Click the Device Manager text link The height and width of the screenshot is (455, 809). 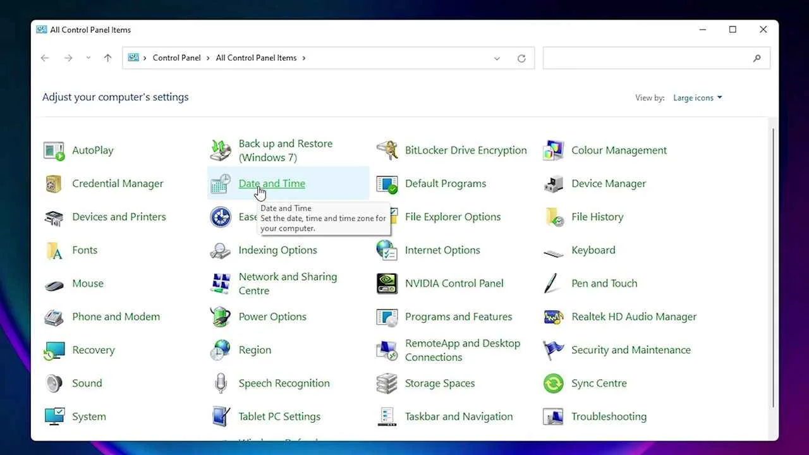(x=609, y=183)
